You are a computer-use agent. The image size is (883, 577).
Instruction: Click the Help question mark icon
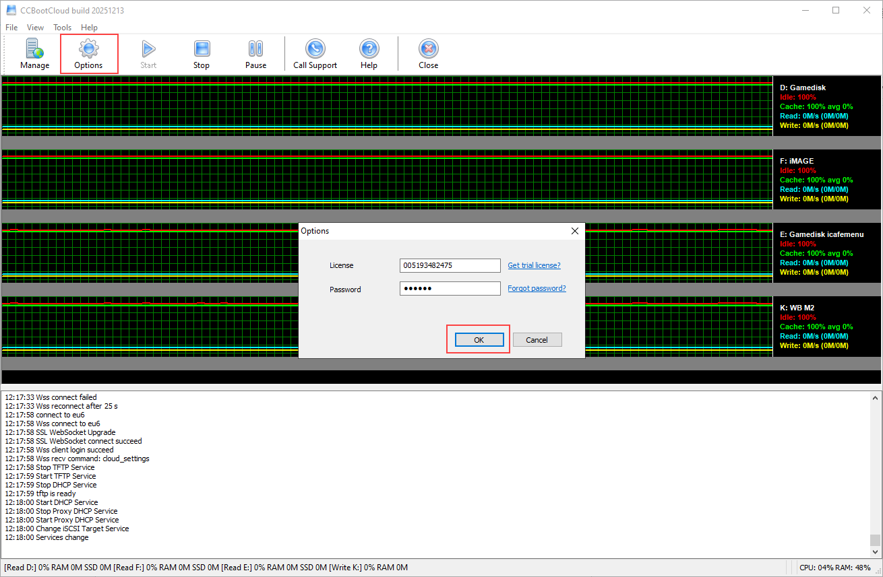(x=369, y=49)
